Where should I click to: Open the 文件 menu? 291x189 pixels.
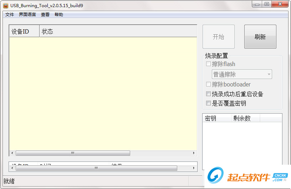[10, 15]
